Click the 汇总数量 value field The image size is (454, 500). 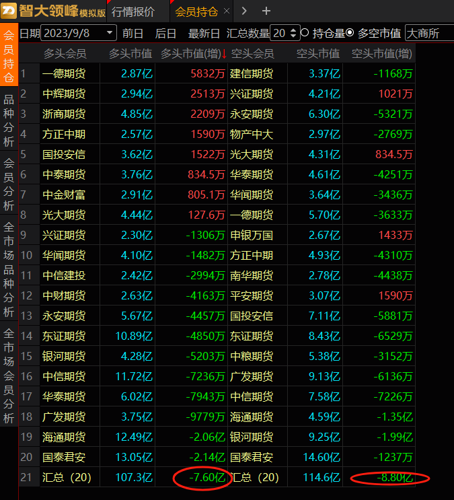click(x=279, y=33)
